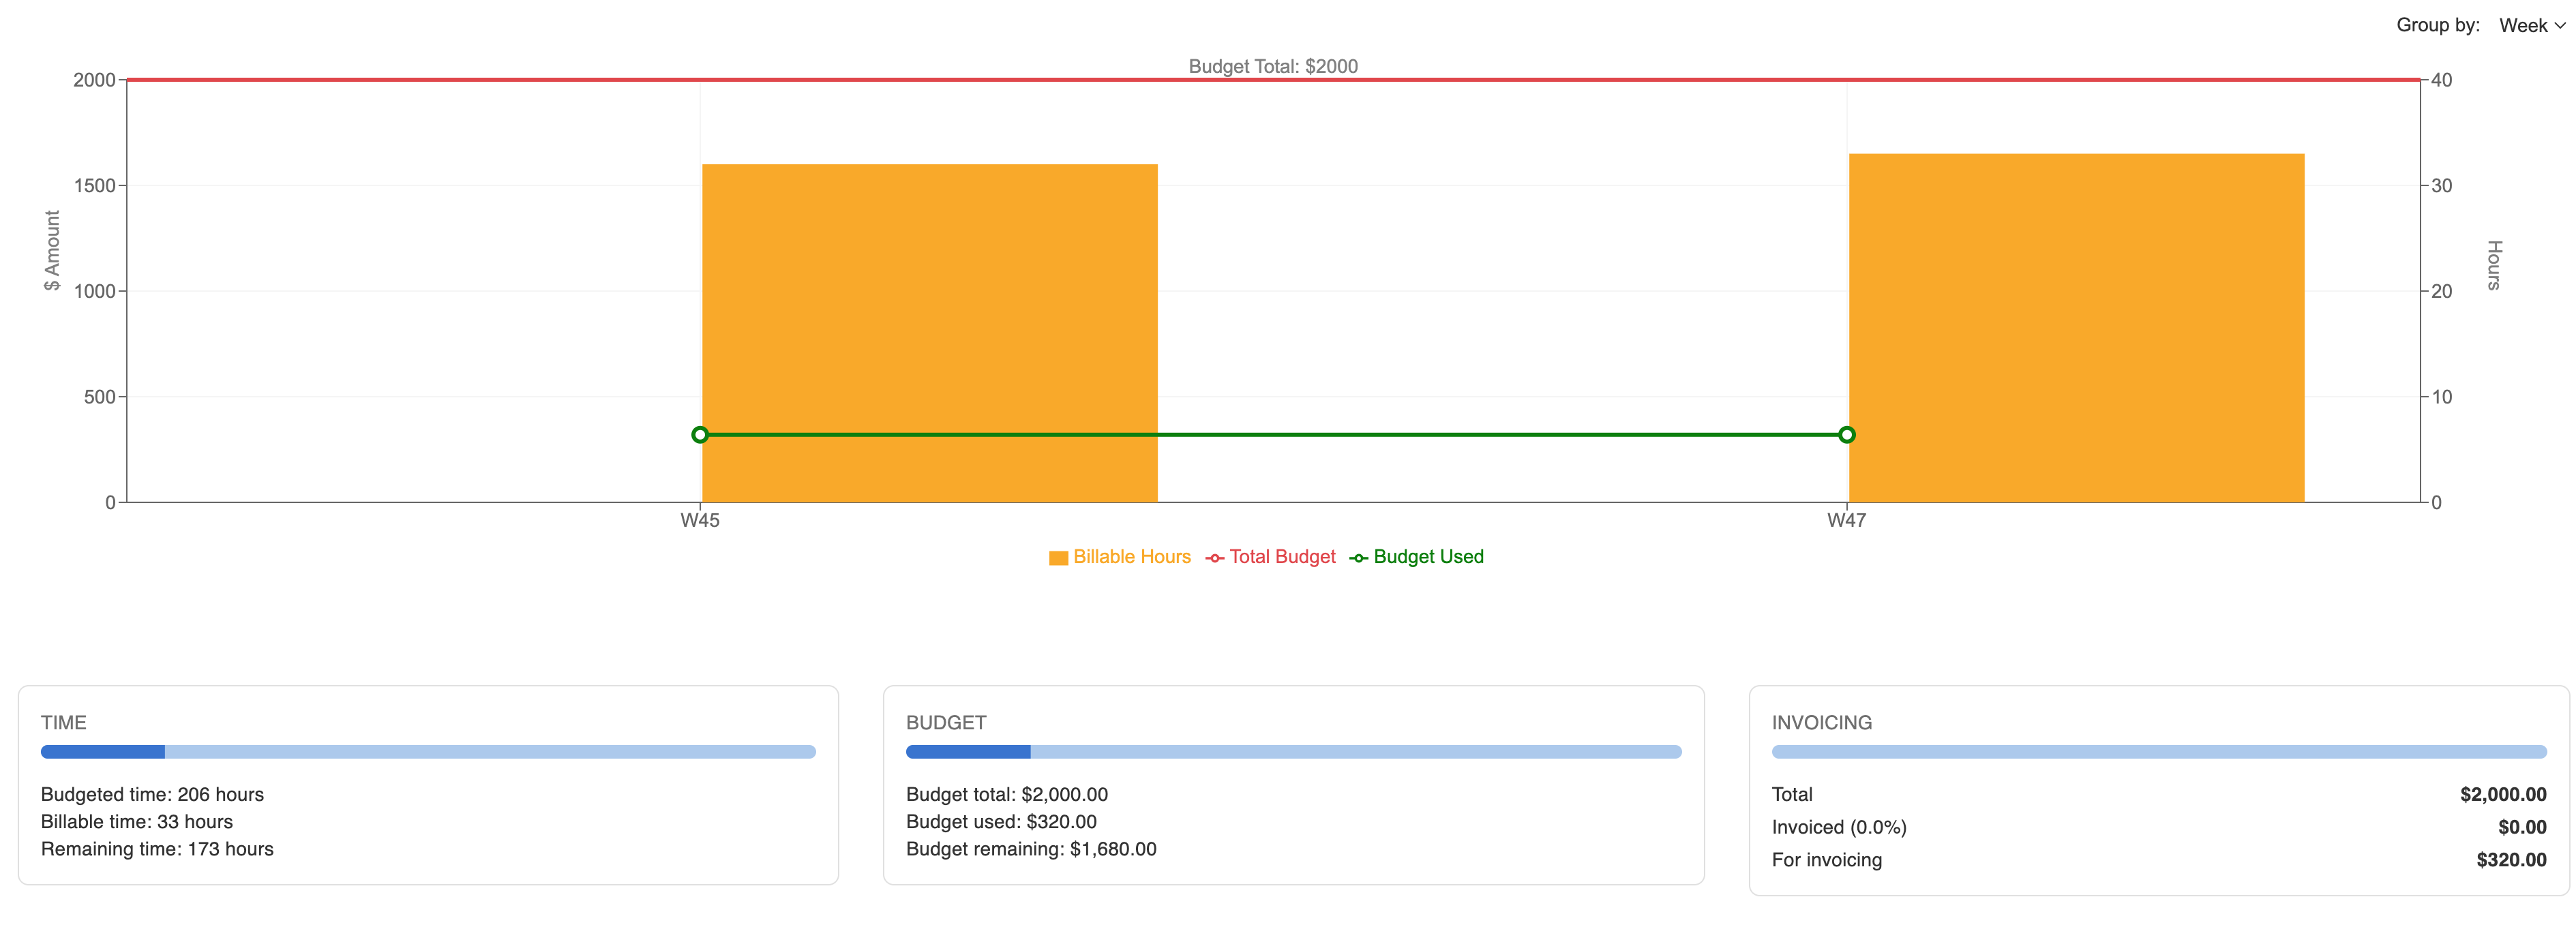Click the '$ Amount' axis title

click(x=52, y=250)
